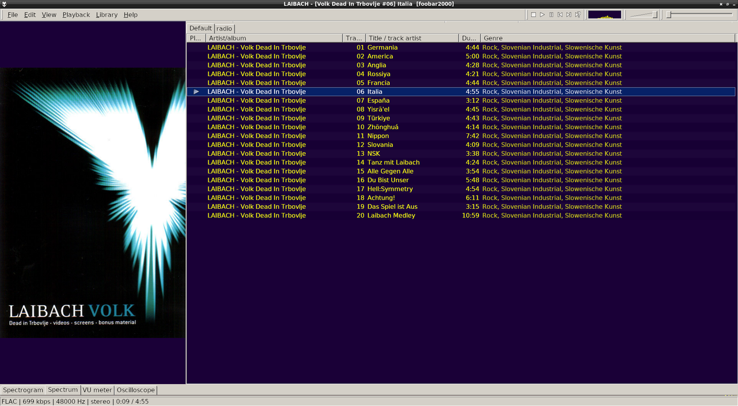The image size is (738, 406).
Task: Select the Spectrum visualization tab
Action: click(x=63, y=390)
